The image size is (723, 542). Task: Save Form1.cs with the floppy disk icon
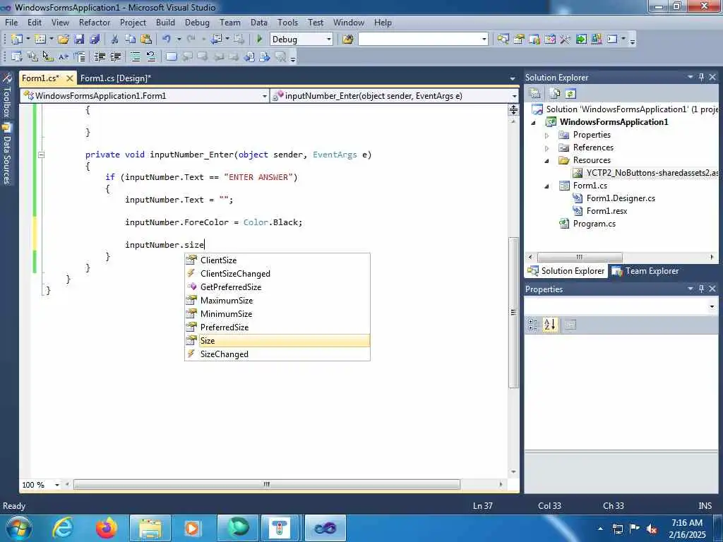point(79,40)
